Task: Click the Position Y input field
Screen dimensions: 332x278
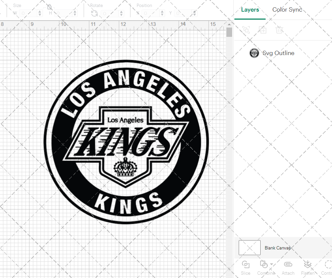Action: [x=183, y=13]
